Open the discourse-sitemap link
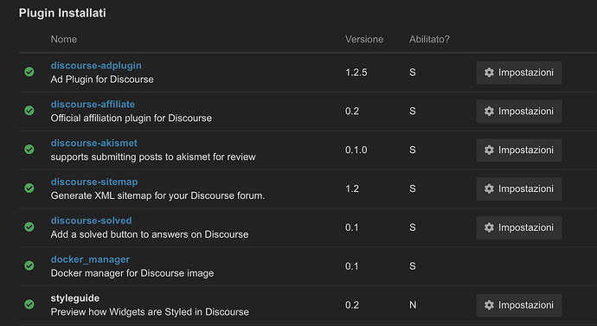The width and height of the screenshot is (597, 326). coord(94,182)
